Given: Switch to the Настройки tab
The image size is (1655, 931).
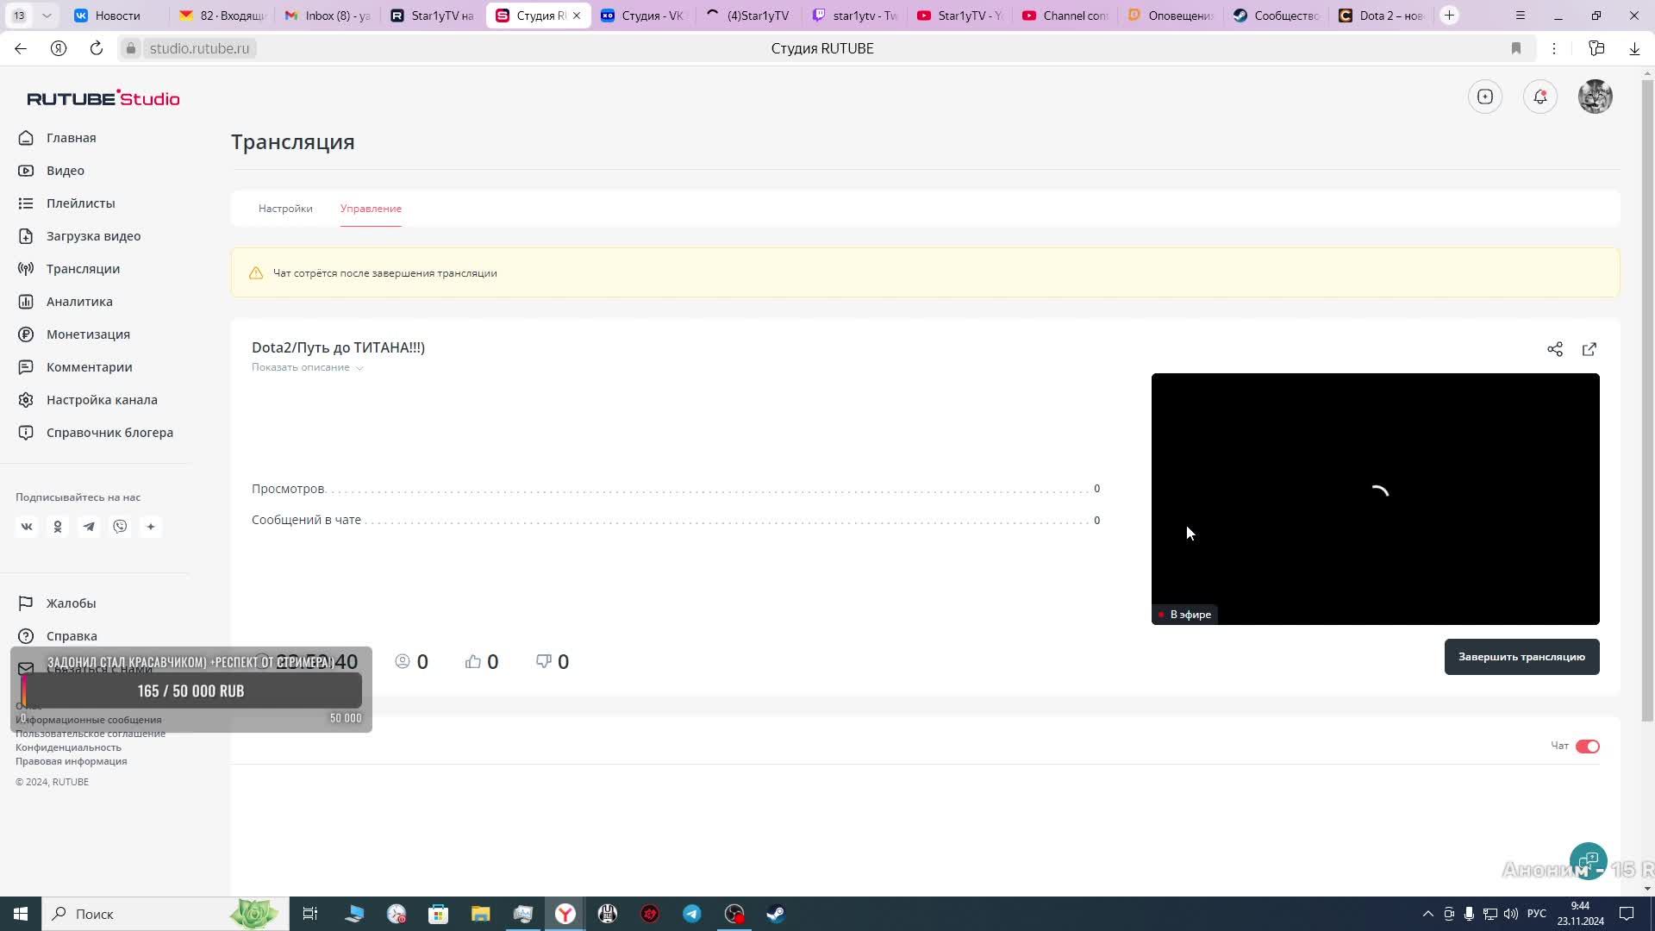Looking at the screenshot, I should (x=285, y=209).
